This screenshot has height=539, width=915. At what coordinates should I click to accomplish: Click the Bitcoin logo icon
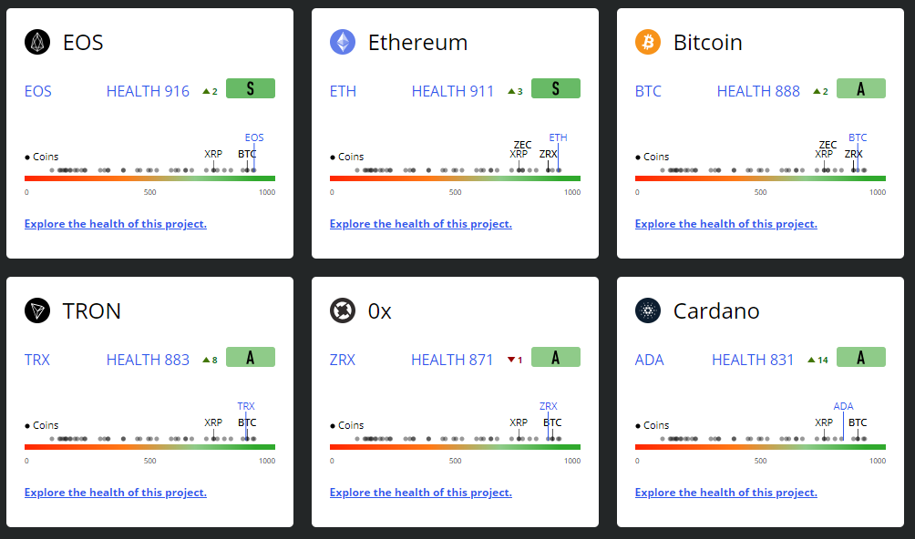(647, 42)
